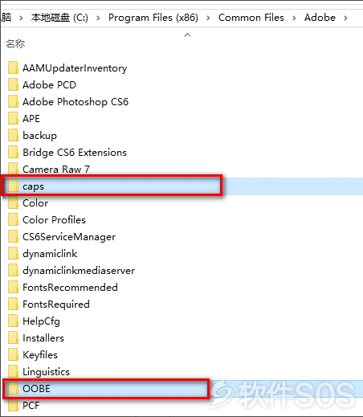
Task: Select the caps folder icon
Action: point(13,186)
